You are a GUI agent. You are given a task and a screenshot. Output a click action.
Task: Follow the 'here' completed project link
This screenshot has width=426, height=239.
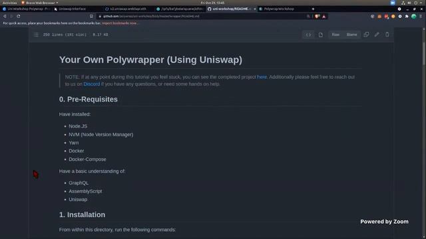262,77
